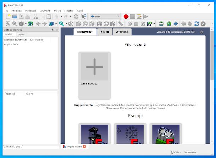
Task: Refresh web page with blue arrows icon
Action: pos(197,24)
